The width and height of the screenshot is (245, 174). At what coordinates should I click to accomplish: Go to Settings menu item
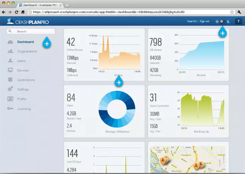[x=23, y=89]
